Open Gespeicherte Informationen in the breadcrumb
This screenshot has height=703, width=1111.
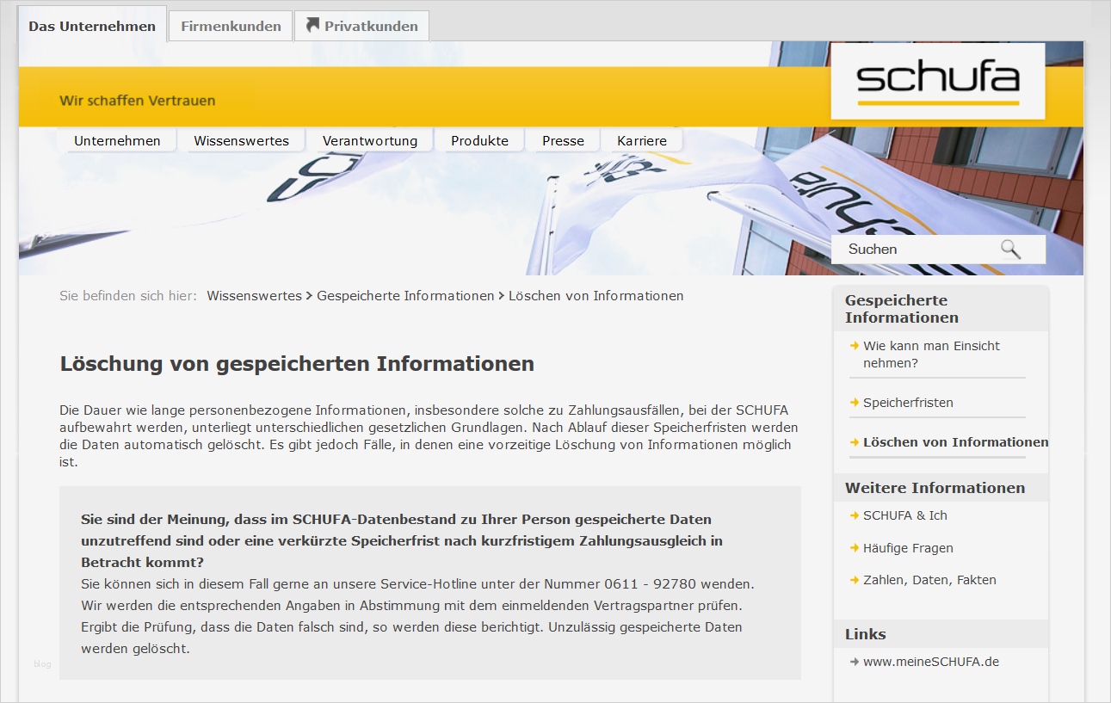pyautogui.click(x=407, y=295)
